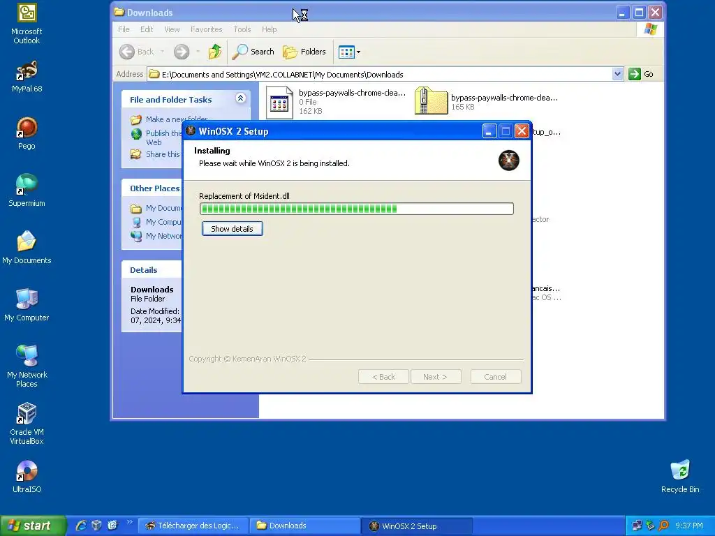The height and width of the screenshot is (536, 715).
Task: Open My Documents desktop icon
Action: coord(27,247)
